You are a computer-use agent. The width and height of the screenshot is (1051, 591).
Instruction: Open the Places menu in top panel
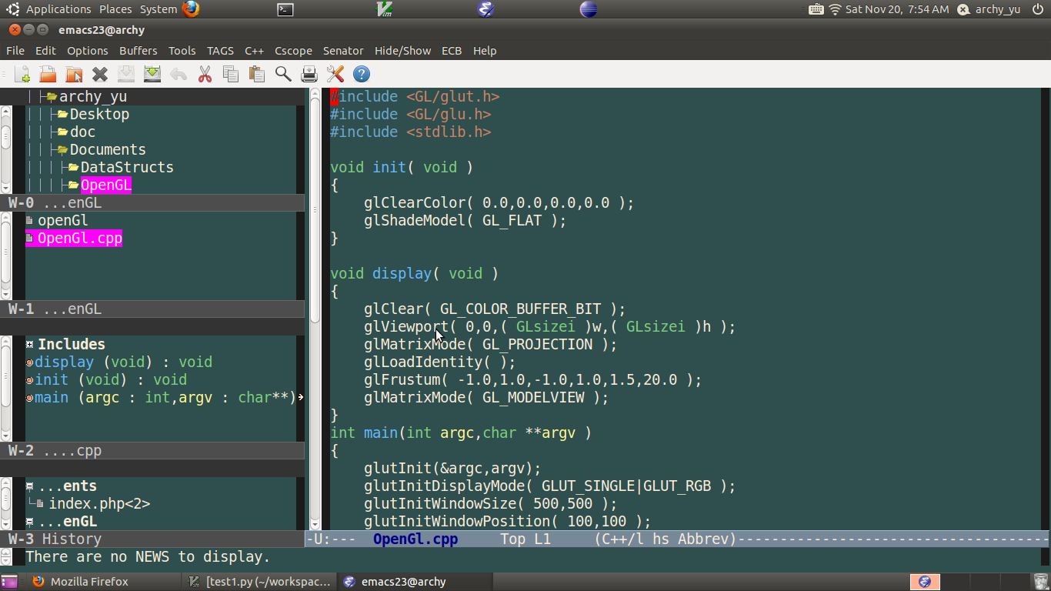(115, 9)
